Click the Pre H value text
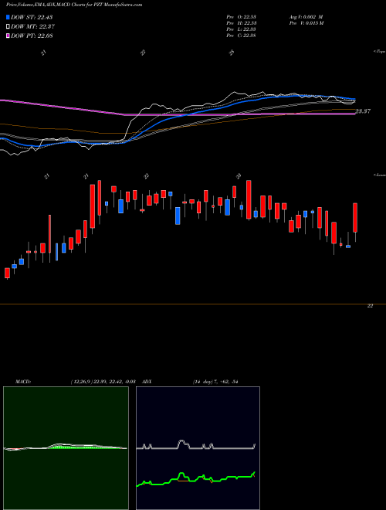Screen dimensions: 386x510 [x=241, y=23]
